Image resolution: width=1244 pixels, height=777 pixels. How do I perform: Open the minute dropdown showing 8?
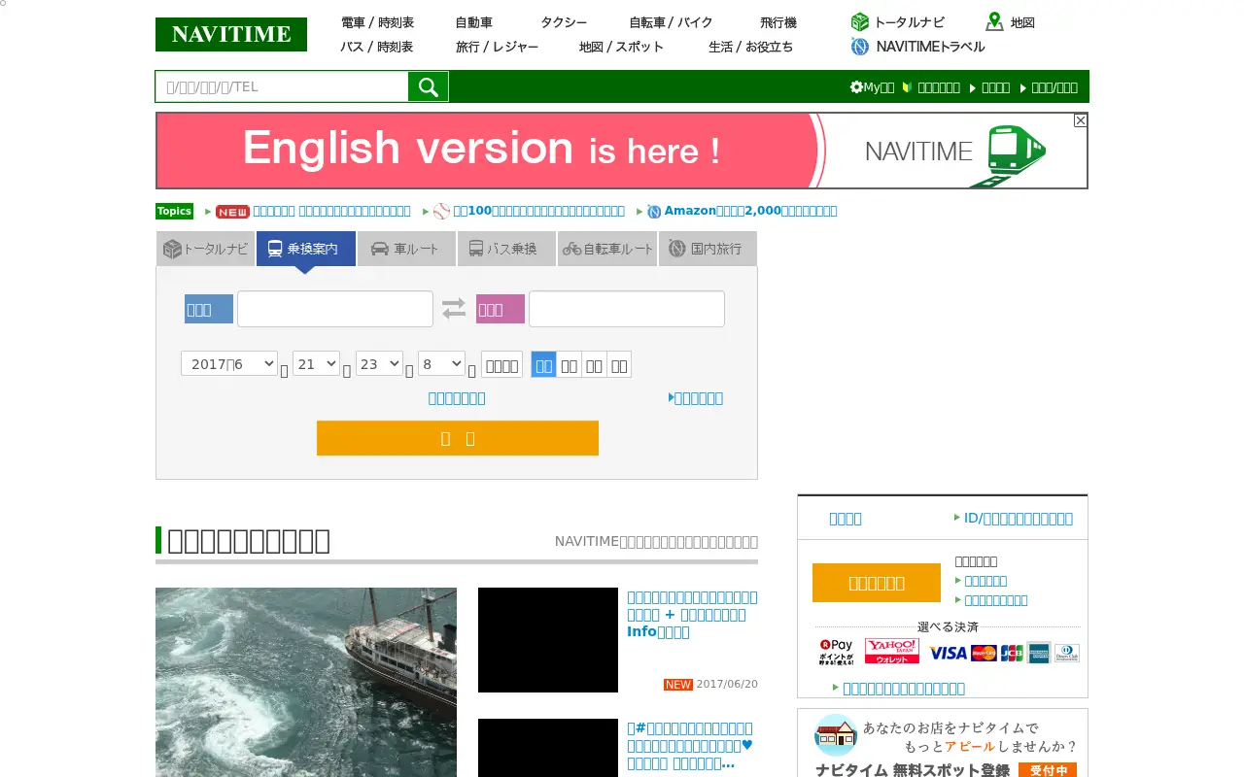click(441, 364)
